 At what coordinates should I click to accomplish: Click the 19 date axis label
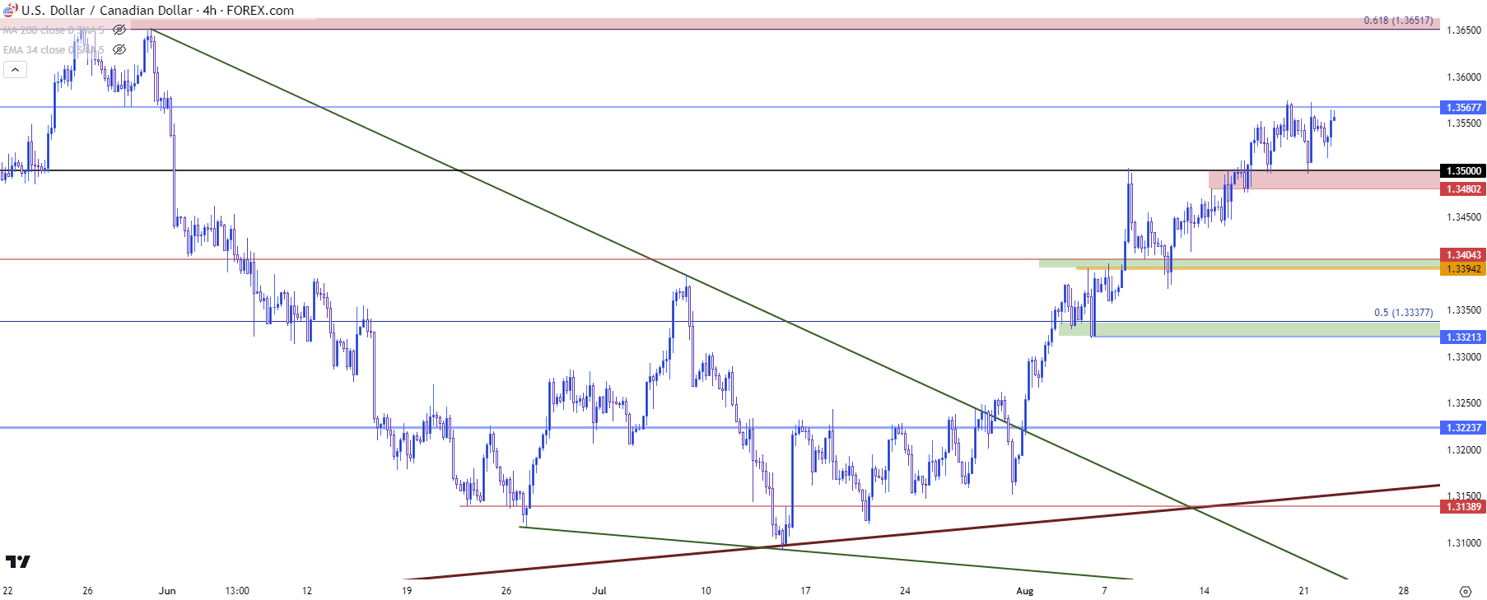(x=407, y=591)
